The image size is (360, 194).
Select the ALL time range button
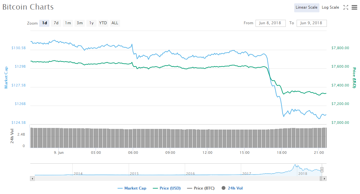click(x=114, y=23)
